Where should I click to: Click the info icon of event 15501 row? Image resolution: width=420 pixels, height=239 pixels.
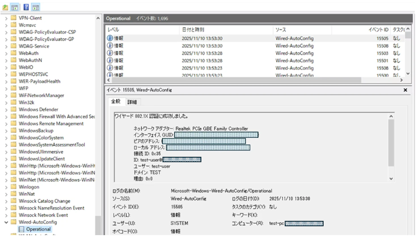point(110,60)
